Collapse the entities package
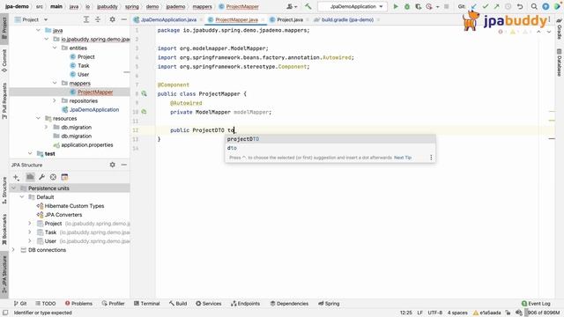 (55, 48)
